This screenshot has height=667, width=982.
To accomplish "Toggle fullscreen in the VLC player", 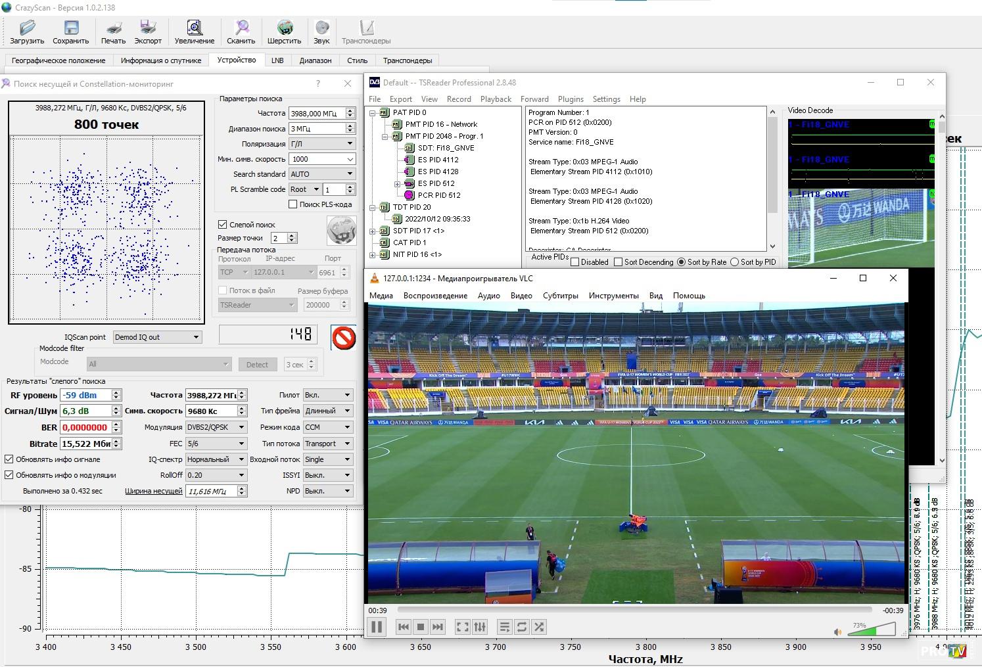I will pos(463,627).
